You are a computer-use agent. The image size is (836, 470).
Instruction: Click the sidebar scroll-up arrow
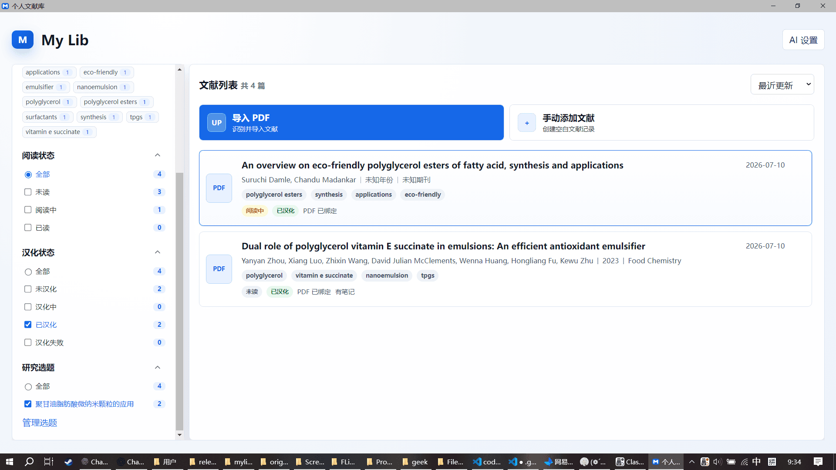pos(179,70)
